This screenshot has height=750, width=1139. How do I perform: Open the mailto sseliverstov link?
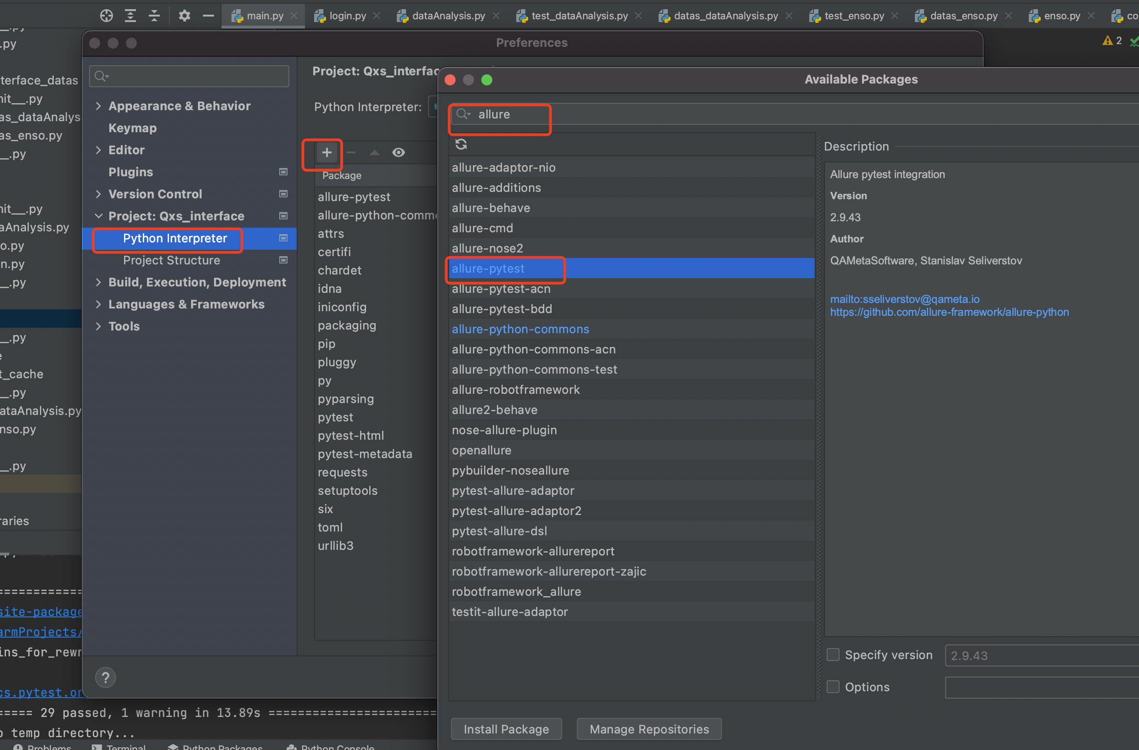coord(904,299)
